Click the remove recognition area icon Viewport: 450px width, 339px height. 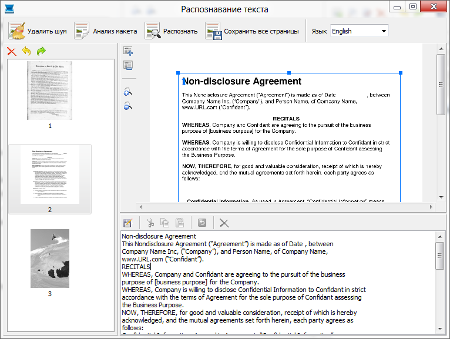click(128, 65)
